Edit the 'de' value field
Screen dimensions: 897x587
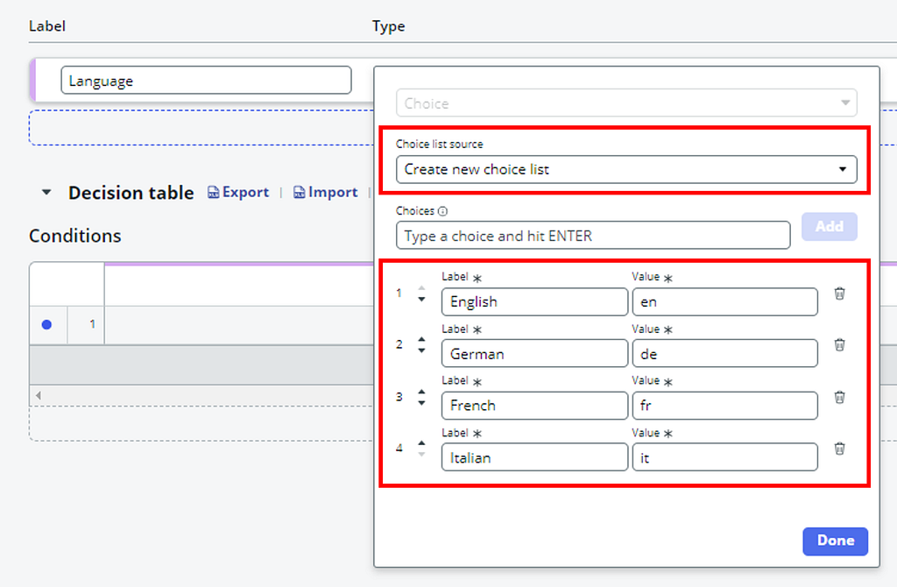(724, 354)
